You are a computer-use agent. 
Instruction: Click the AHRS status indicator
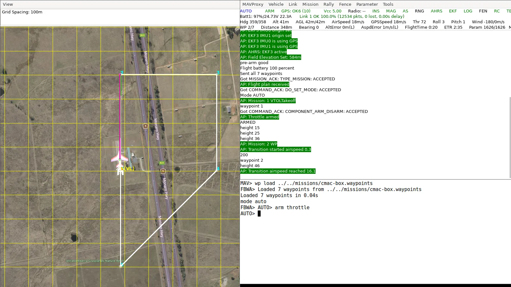click(437, 11)
